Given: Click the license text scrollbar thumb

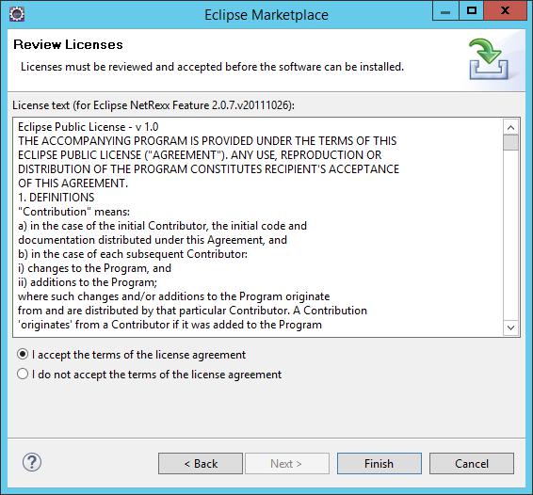Looking at the screenshot, I should click(510, 142).
